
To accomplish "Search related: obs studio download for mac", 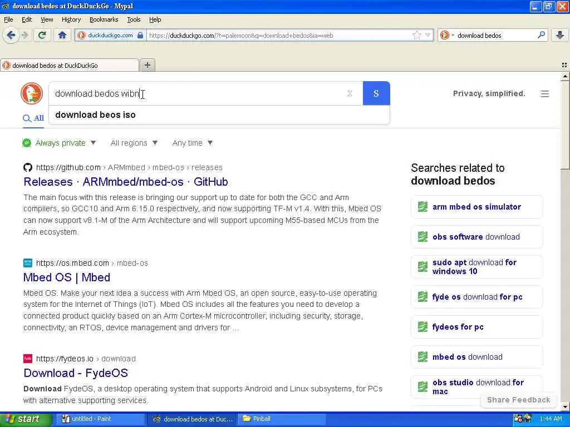I will (476, 387).
